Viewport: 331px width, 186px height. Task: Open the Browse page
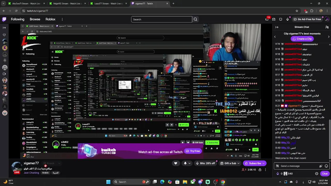pyautogui.click(x=35, y=19)
